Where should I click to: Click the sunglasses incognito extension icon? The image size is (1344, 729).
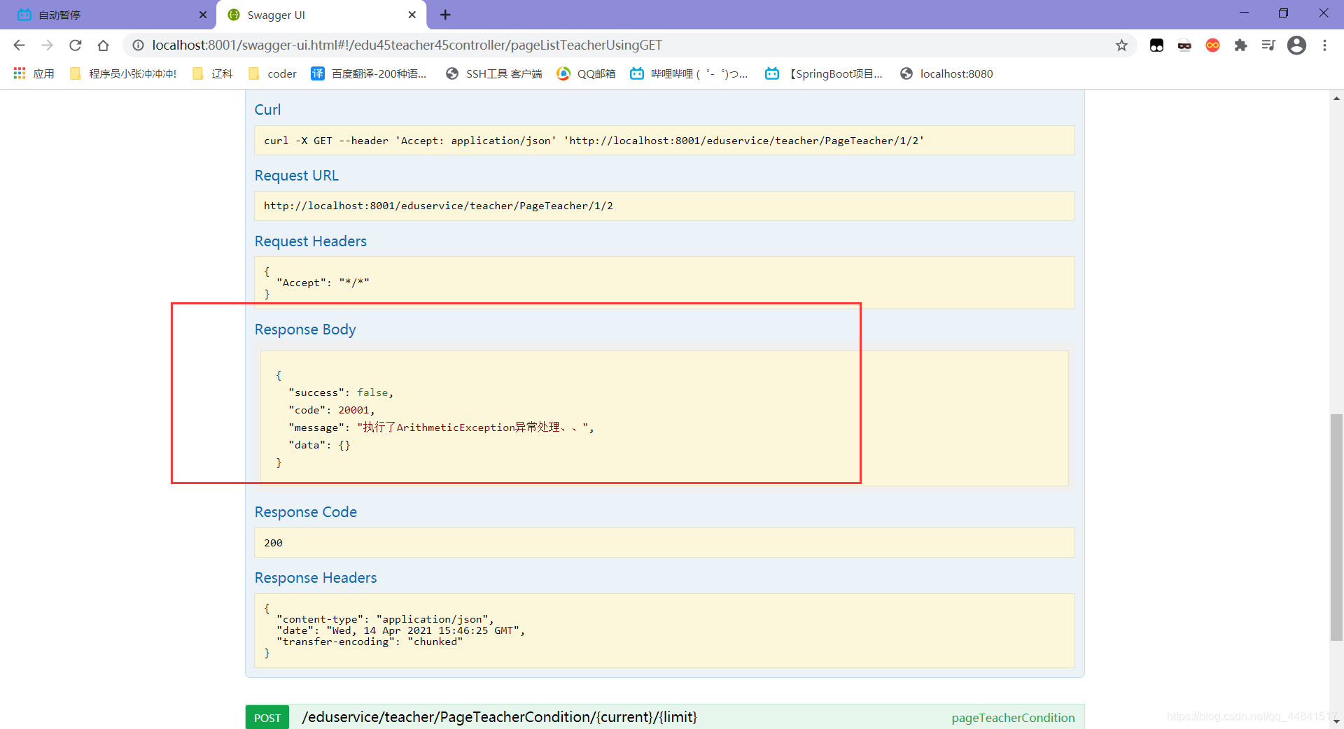click(1184, 45)
